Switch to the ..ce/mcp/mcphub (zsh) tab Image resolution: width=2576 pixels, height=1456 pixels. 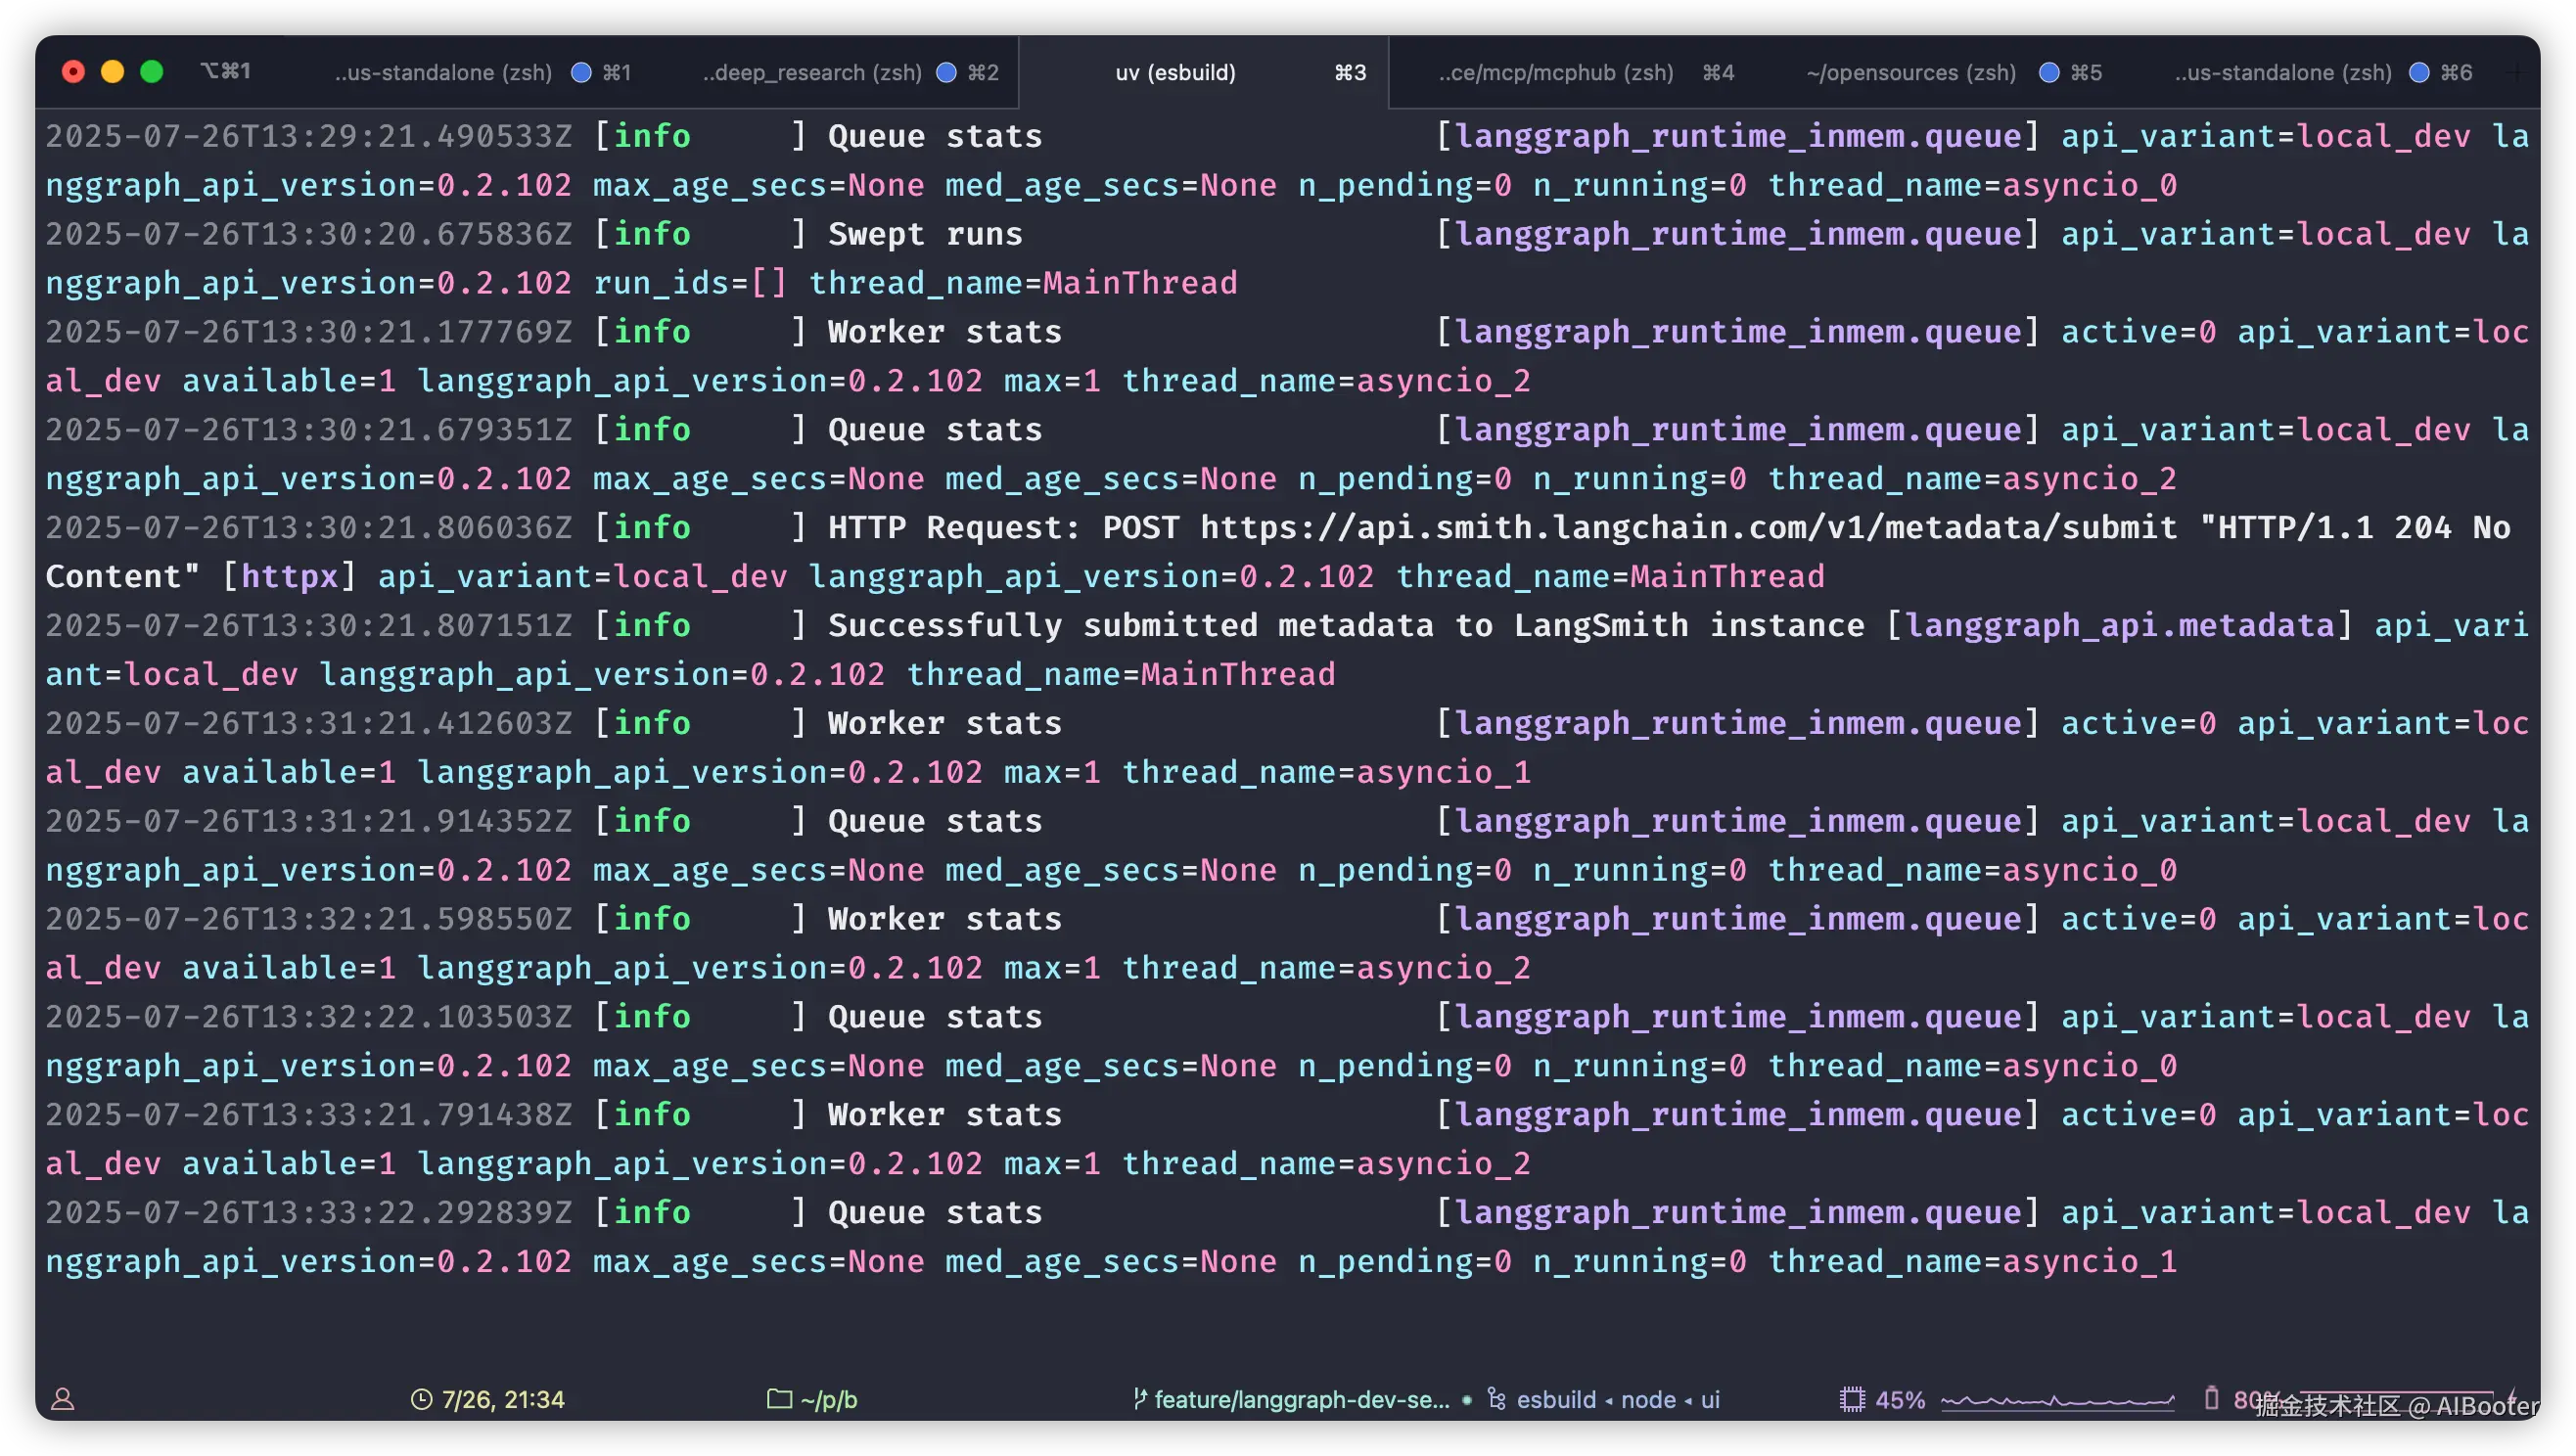click(1556, 72)
